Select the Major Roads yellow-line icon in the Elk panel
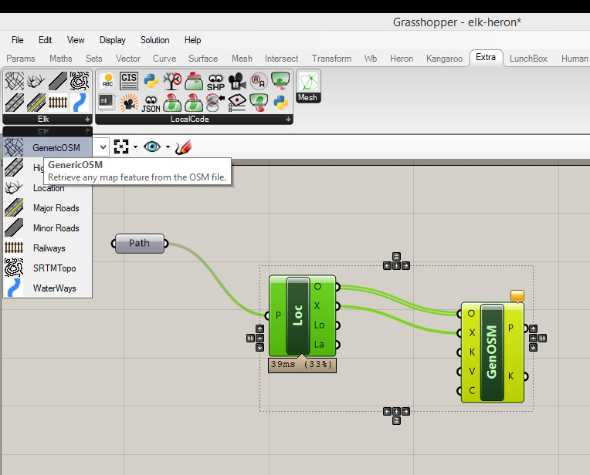Viewport: 590px width, 475px height. tap(36, 103)
